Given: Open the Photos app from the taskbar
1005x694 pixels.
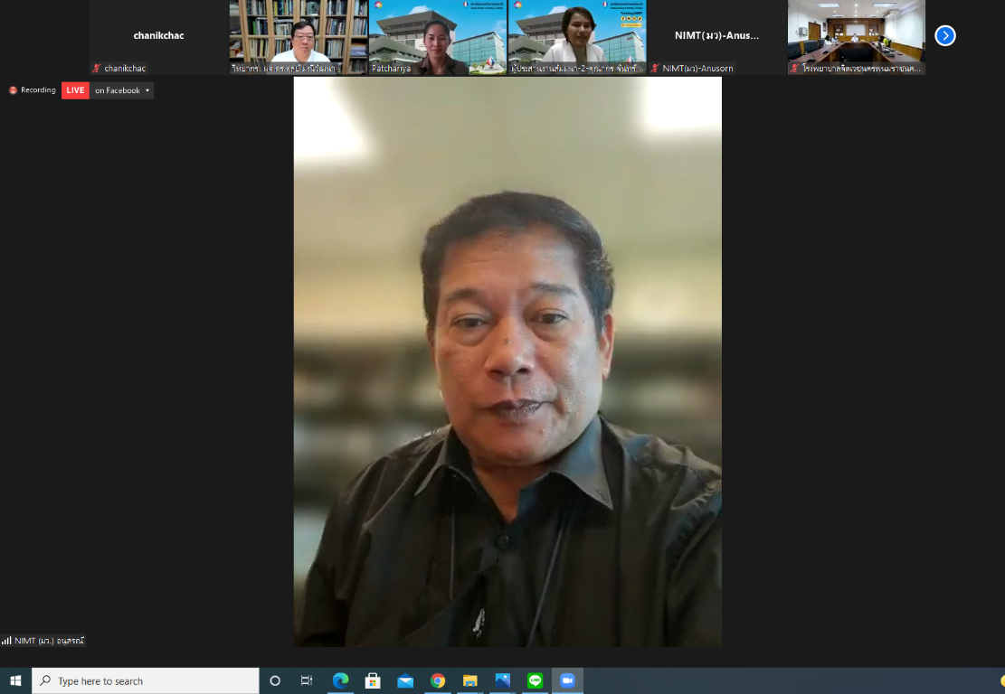Looking at the screenshot, I should click(x=502, y=680).
